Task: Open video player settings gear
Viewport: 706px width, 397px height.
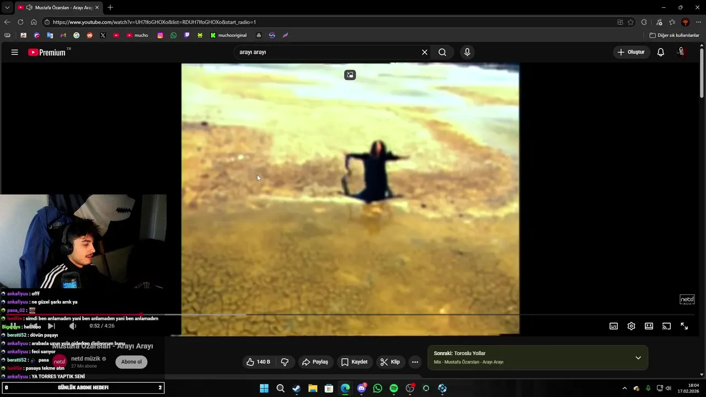Action: point(631,326)
